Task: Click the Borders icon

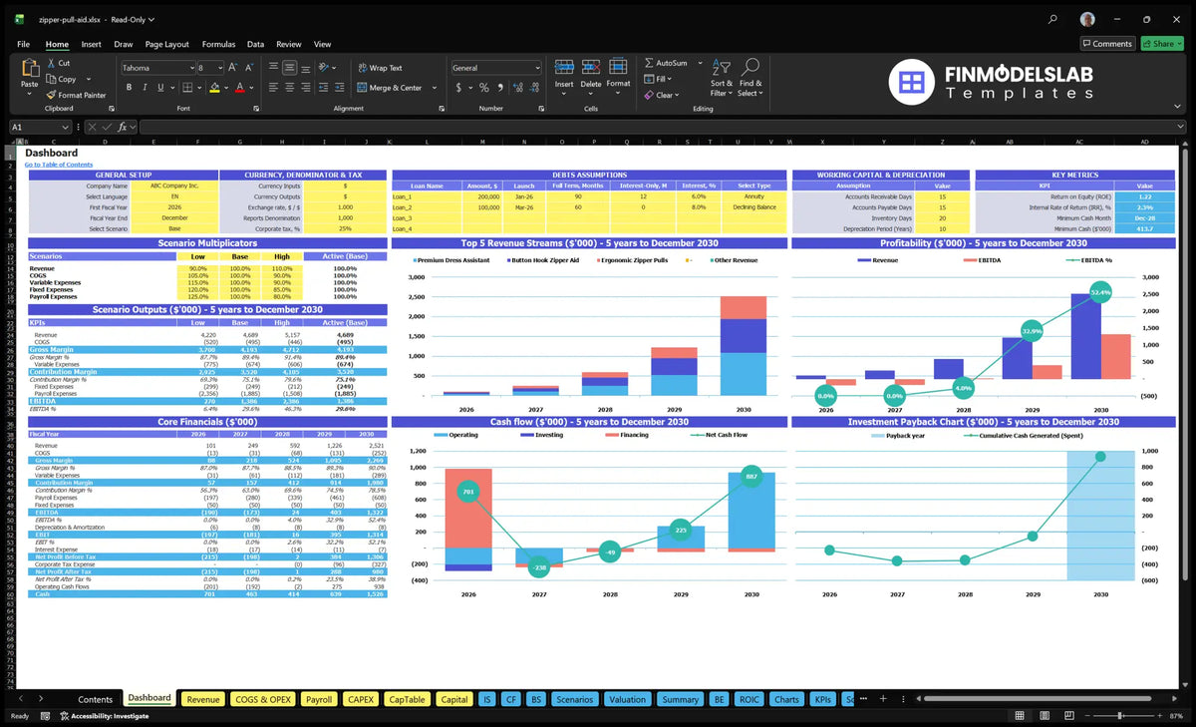Action: (186, 88)
